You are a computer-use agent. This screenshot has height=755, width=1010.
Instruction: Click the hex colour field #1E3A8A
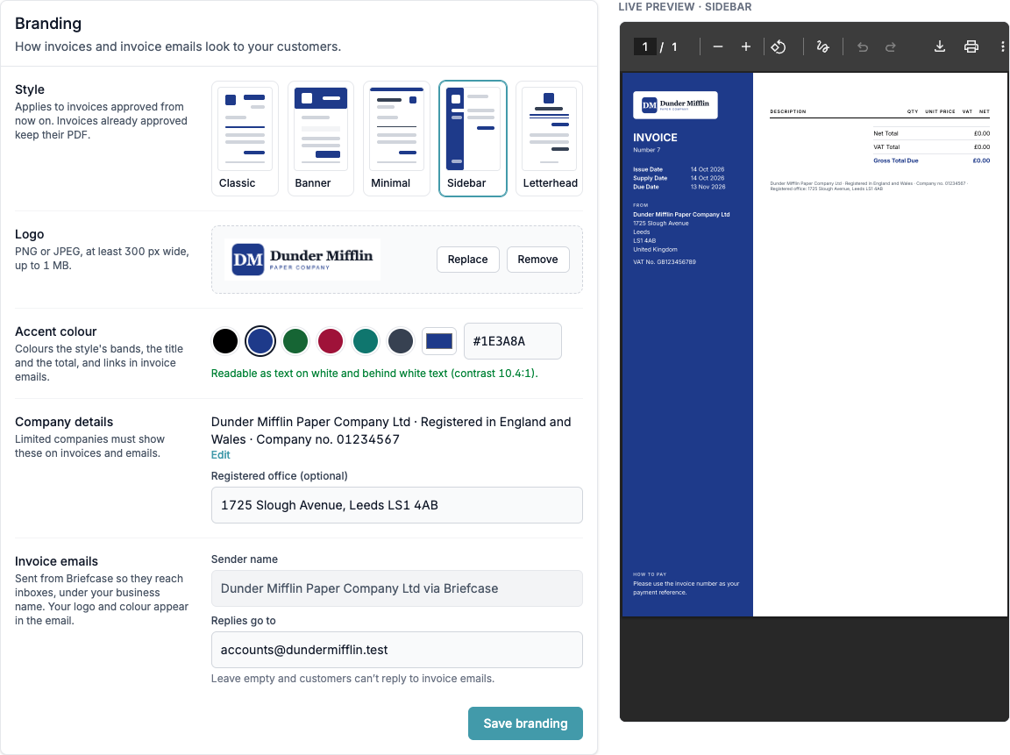click(x=513, y=341)
